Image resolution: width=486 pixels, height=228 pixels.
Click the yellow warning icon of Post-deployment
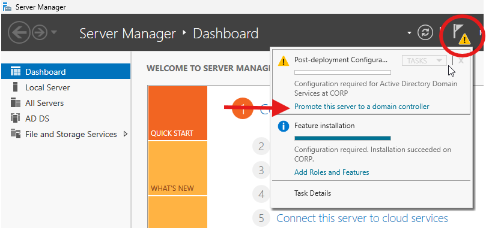[x=284, y=60]
